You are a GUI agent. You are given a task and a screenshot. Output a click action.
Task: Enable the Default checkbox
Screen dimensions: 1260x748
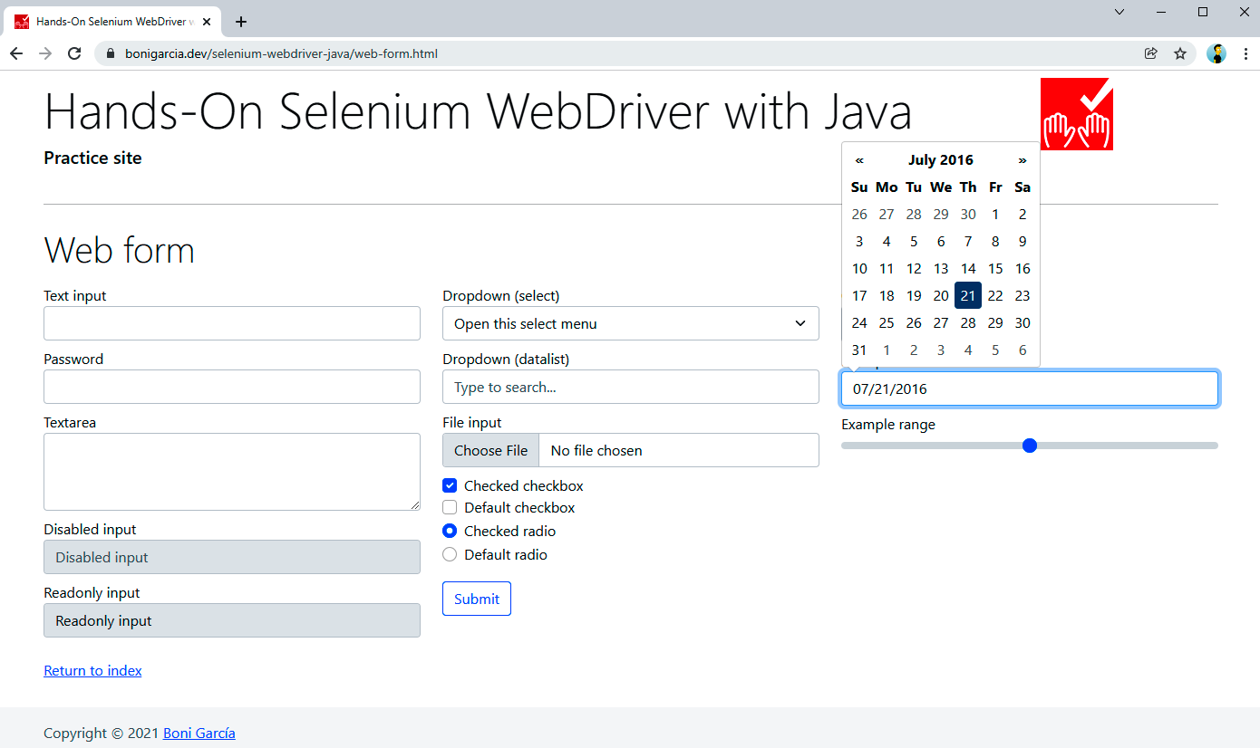pyautogui.click(x=450, y=508)
